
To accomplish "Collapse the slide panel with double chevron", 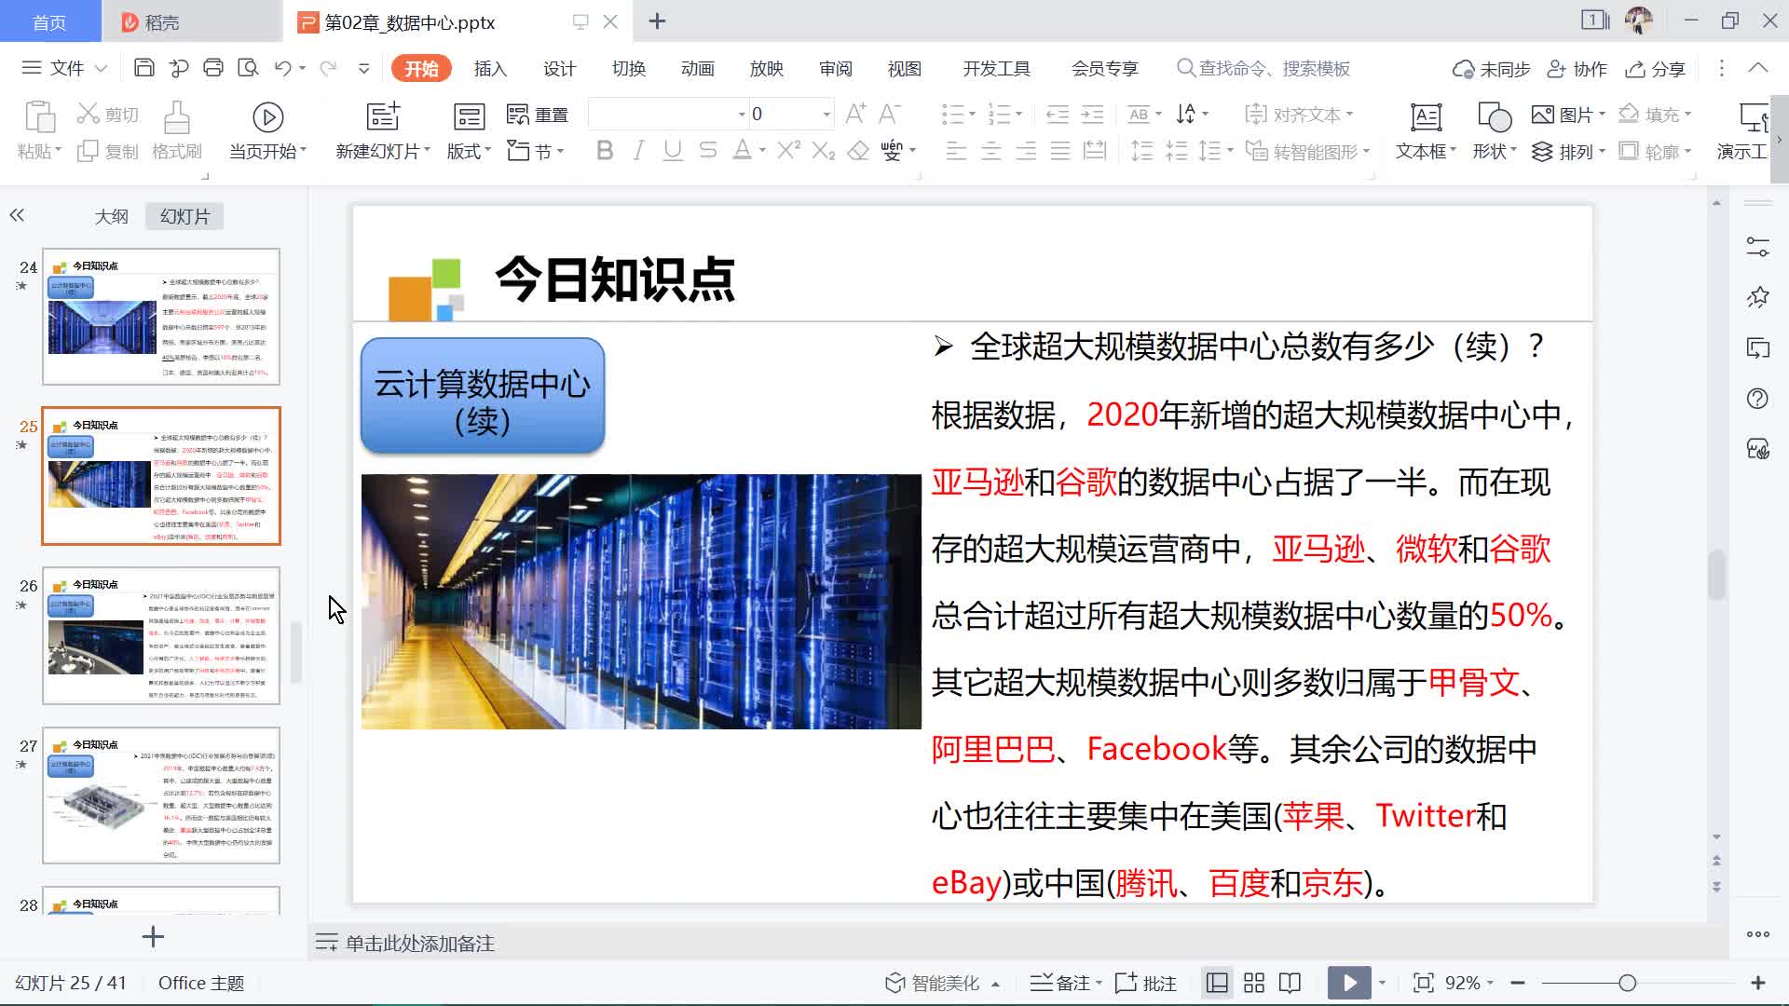I will click(x=17, y=215).
